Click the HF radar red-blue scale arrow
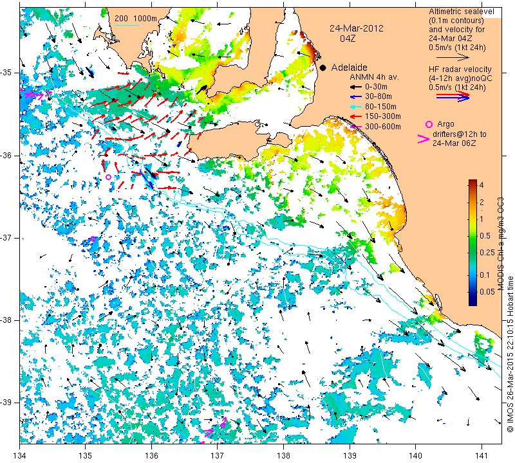 (x=453, y=96)
